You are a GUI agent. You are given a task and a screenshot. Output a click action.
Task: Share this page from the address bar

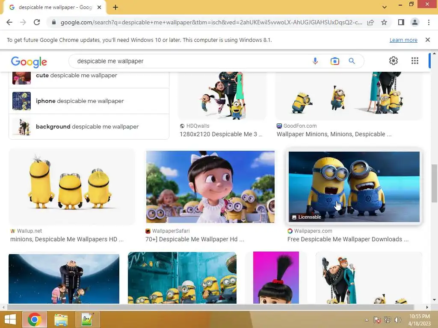[370, 22]
